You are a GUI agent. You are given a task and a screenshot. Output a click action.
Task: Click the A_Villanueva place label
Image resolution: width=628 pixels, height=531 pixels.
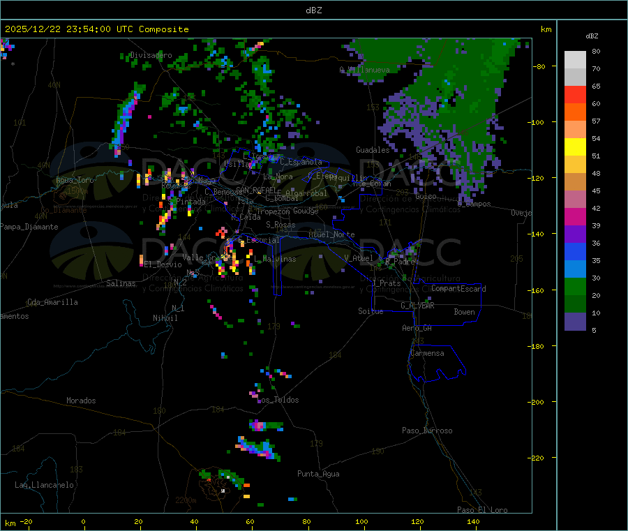coord(364,70)
